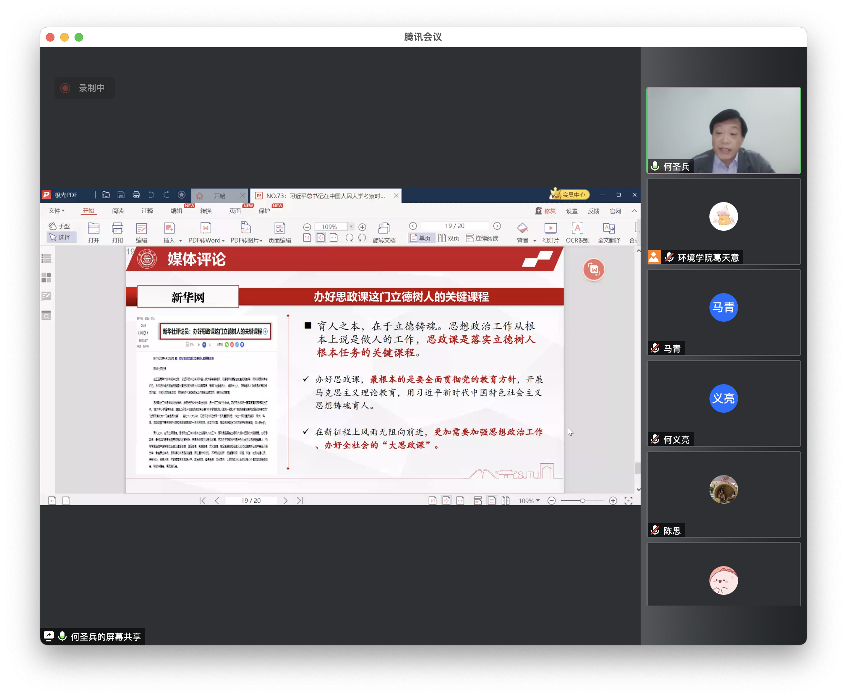Click the OCR识别 tool icon
Screen dimensions: 847x698
tap(577, 228)
